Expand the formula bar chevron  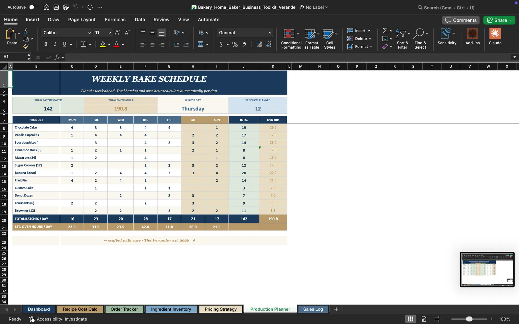coord(514,57)
